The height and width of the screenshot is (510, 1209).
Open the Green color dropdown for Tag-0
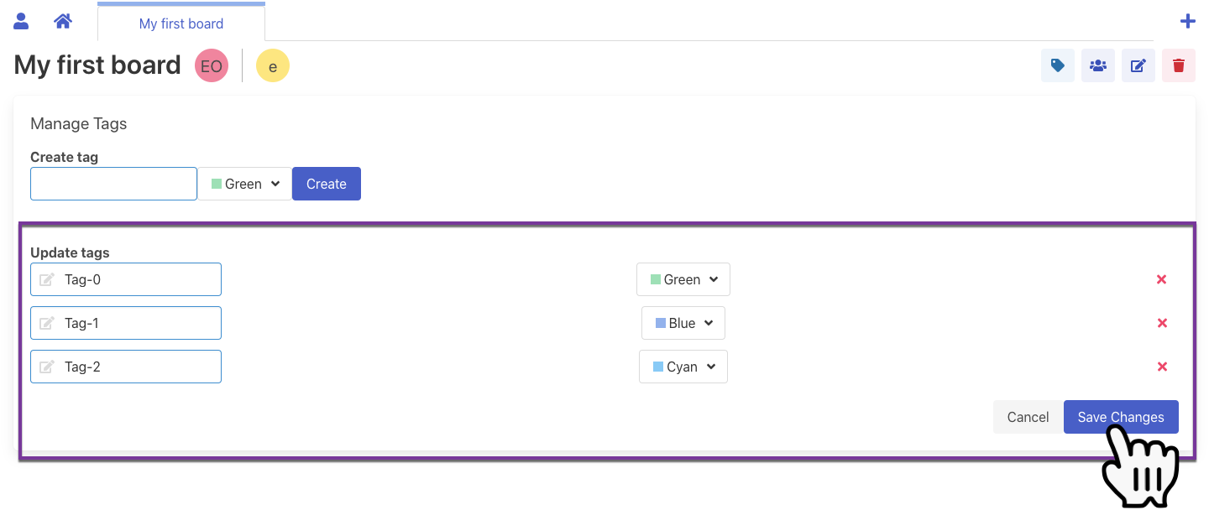click(683, 279)
